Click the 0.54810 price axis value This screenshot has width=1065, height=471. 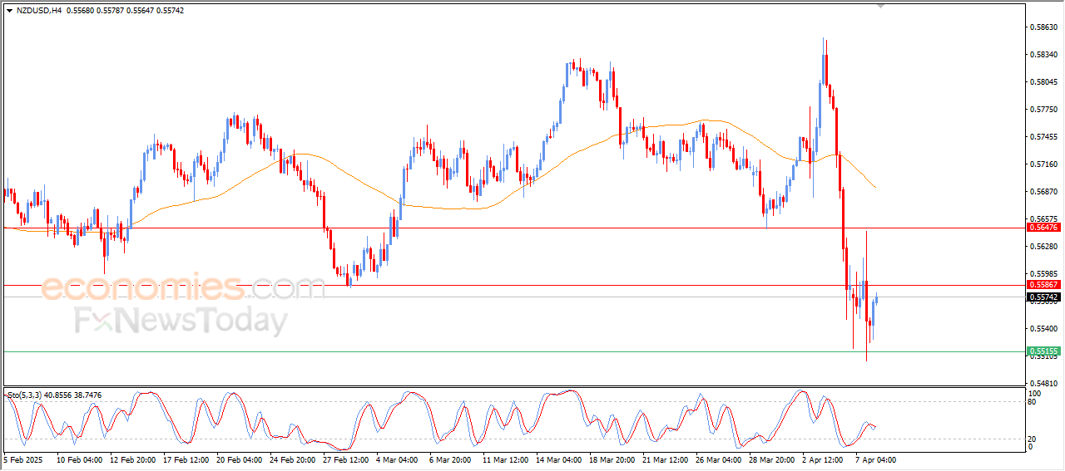coord(1043,384)
